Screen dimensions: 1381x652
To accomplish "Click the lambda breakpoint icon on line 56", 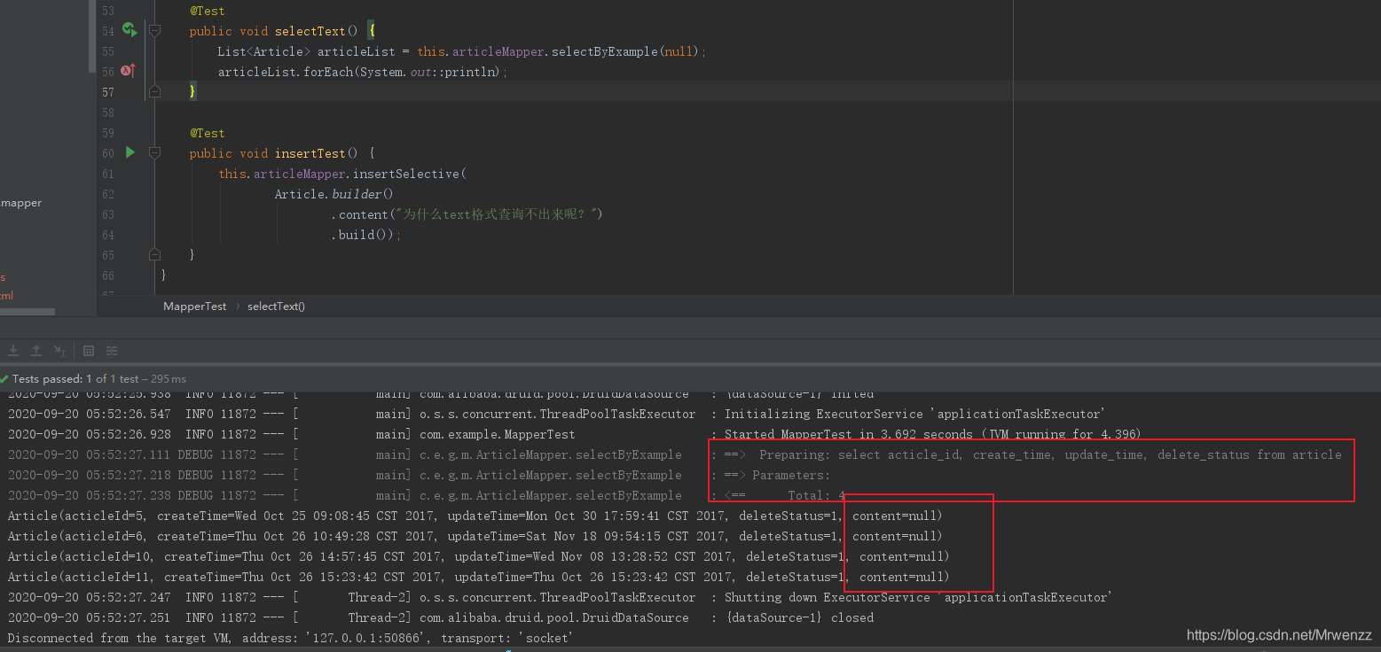I will [128, 71].
